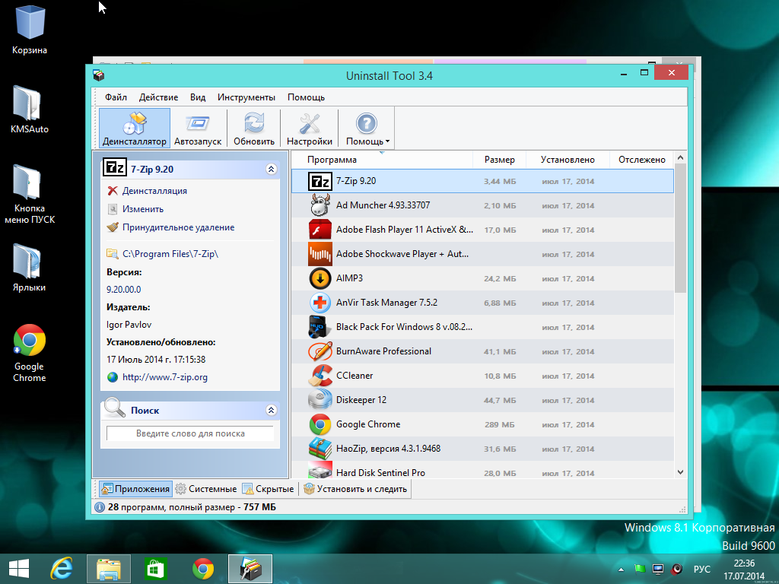The width and height of the screenshot is (779, 584).
Task: Open the Кнопка меню ПУСК desktop folder
Action: 30,194
